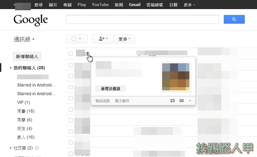Select the 同事 (18) group
257x157 pixels.
26,111
